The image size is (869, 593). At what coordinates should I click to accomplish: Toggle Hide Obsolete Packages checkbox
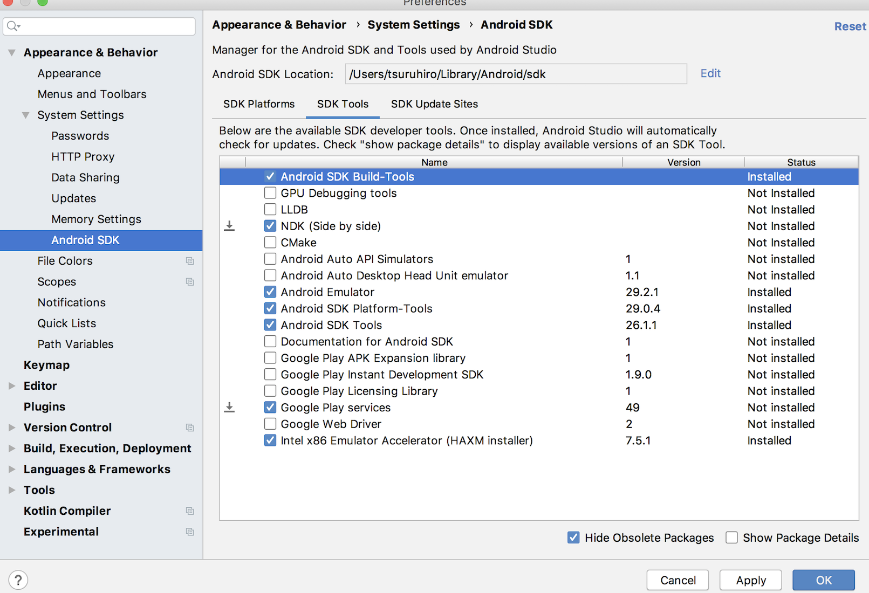(573, 537)
